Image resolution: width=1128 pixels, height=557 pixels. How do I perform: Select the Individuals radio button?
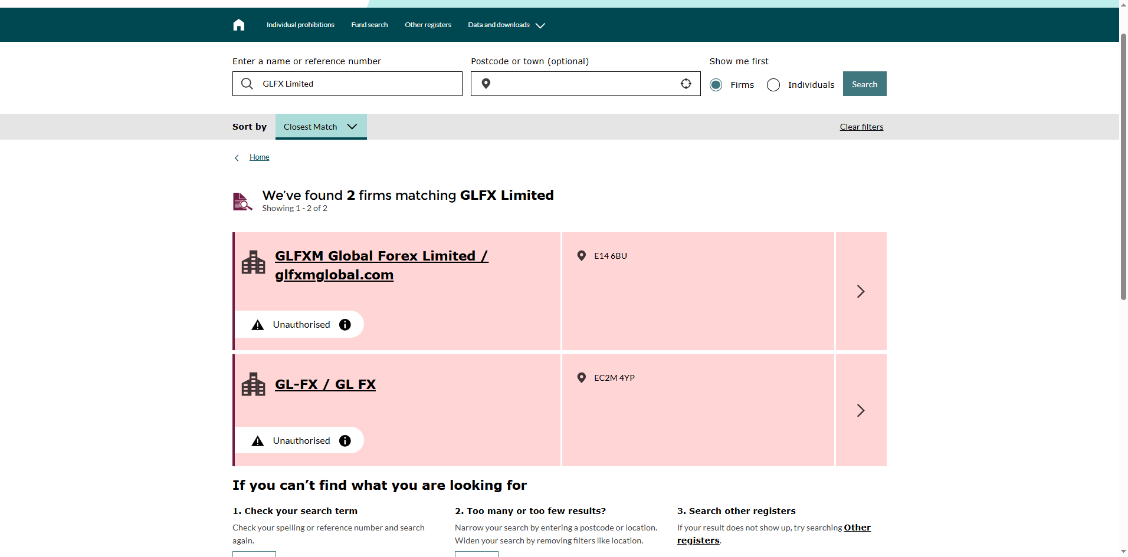pos(773,85)
